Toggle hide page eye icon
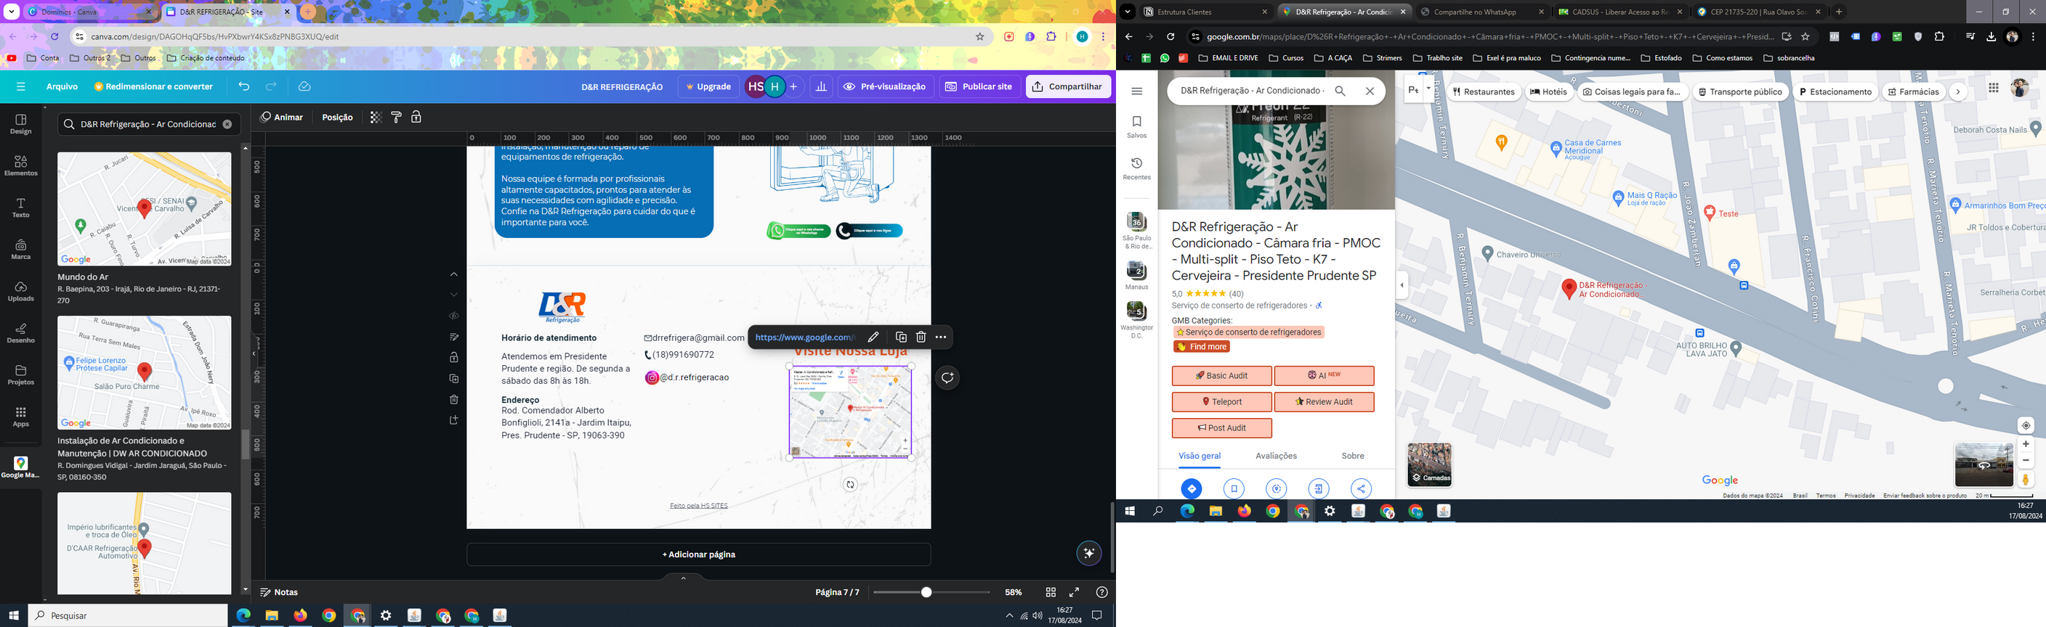Screen dimensions: 2046x627 (454, 316)
